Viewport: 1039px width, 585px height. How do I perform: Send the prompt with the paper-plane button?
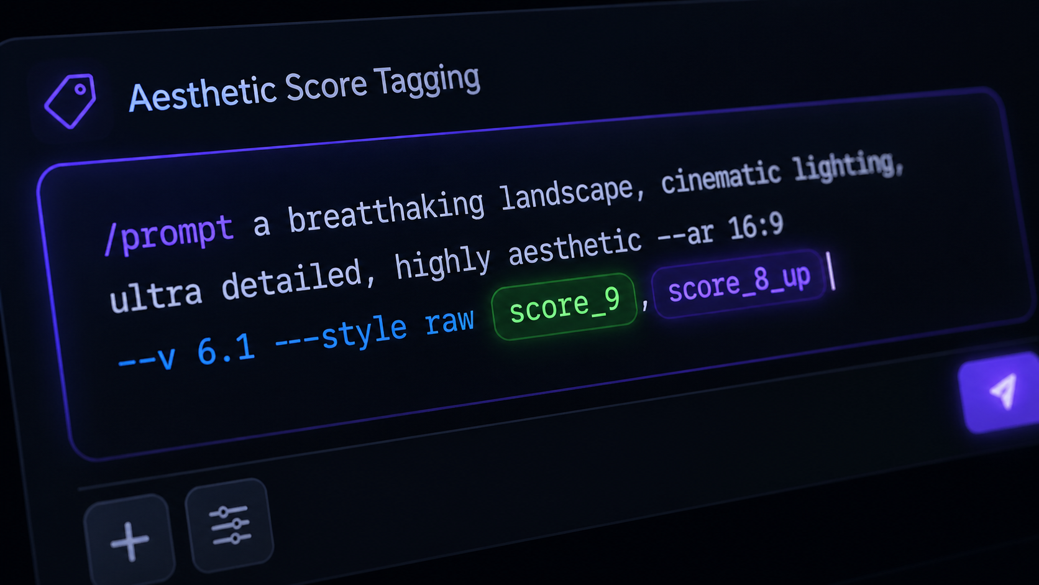1001,392
